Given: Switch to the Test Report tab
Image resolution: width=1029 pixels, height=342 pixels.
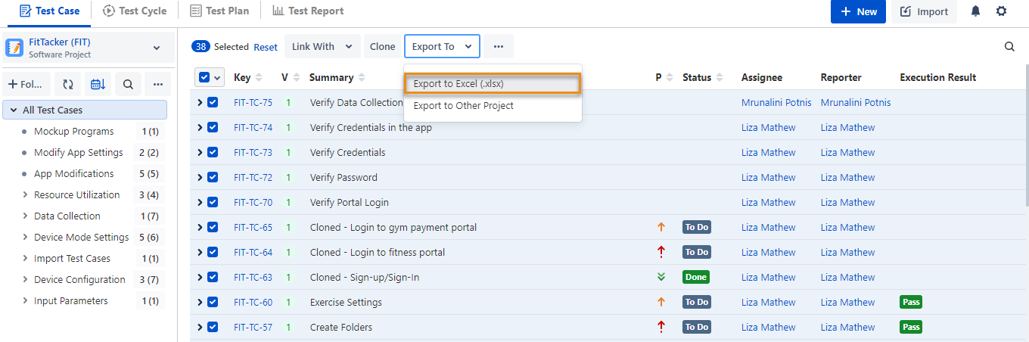Looking at the screenshot, I should pyautogui.click(x=308, y=11).
